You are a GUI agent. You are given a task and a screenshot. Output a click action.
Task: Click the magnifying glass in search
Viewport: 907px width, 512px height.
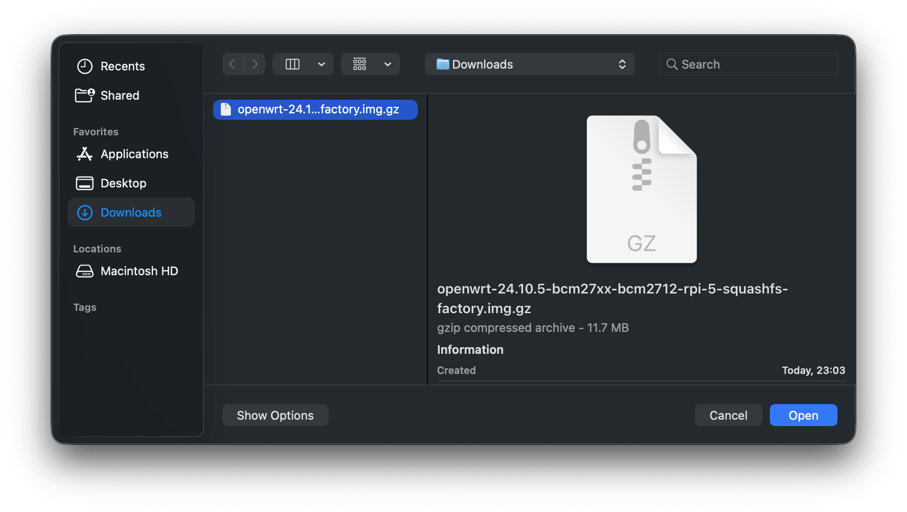pyautogui.click(x=671, y=64)
